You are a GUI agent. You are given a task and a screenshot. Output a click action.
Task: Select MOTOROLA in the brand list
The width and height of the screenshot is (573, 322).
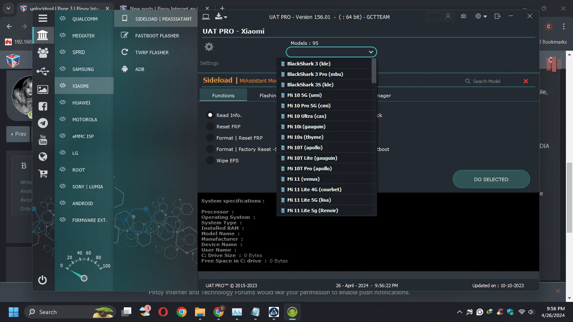point(84,119)
